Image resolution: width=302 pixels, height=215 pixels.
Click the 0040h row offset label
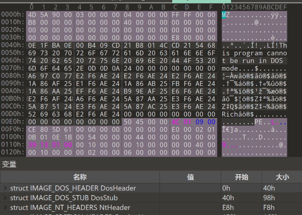pyautogui.click(x=13, y=45)
